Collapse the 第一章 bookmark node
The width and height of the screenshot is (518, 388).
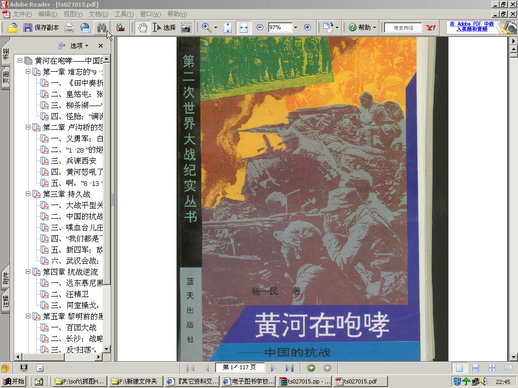click(x=28, y=72)
